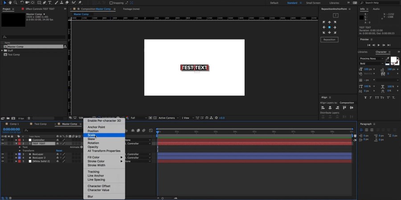
Task: Click the trash delete icon in Project panel
Action: pos(29,118)
